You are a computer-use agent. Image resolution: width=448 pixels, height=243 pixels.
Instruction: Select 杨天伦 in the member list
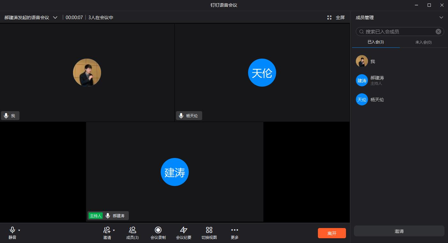377,100
